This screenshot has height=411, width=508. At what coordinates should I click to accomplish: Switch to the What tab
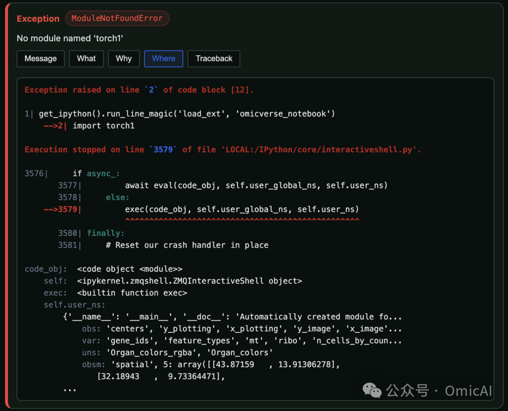(x=86, y=59)
